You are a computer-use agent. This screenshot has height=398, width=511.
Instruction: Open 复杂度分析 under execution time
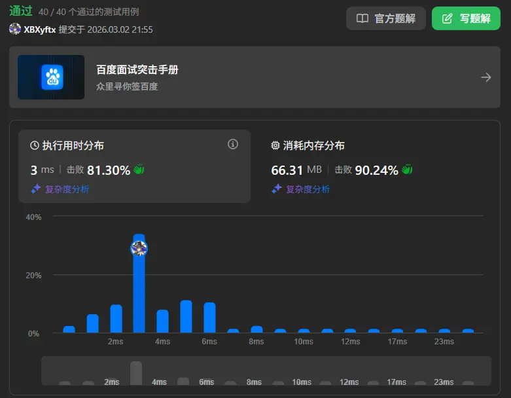click(x=67, y=189)
